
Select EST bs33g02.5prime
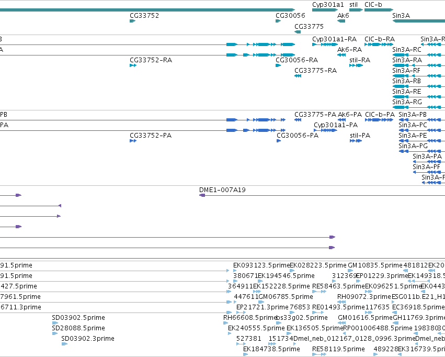(279, 323)
